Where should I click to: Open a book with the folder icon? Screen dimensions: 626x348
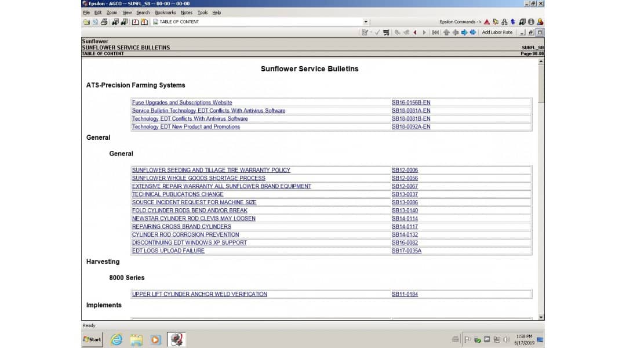point(86,22)
